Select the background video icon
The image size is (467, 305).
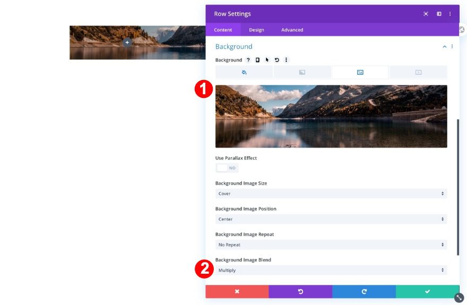coord(418,72)
